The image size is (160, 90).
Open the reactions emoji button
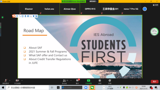click(110, 82)
